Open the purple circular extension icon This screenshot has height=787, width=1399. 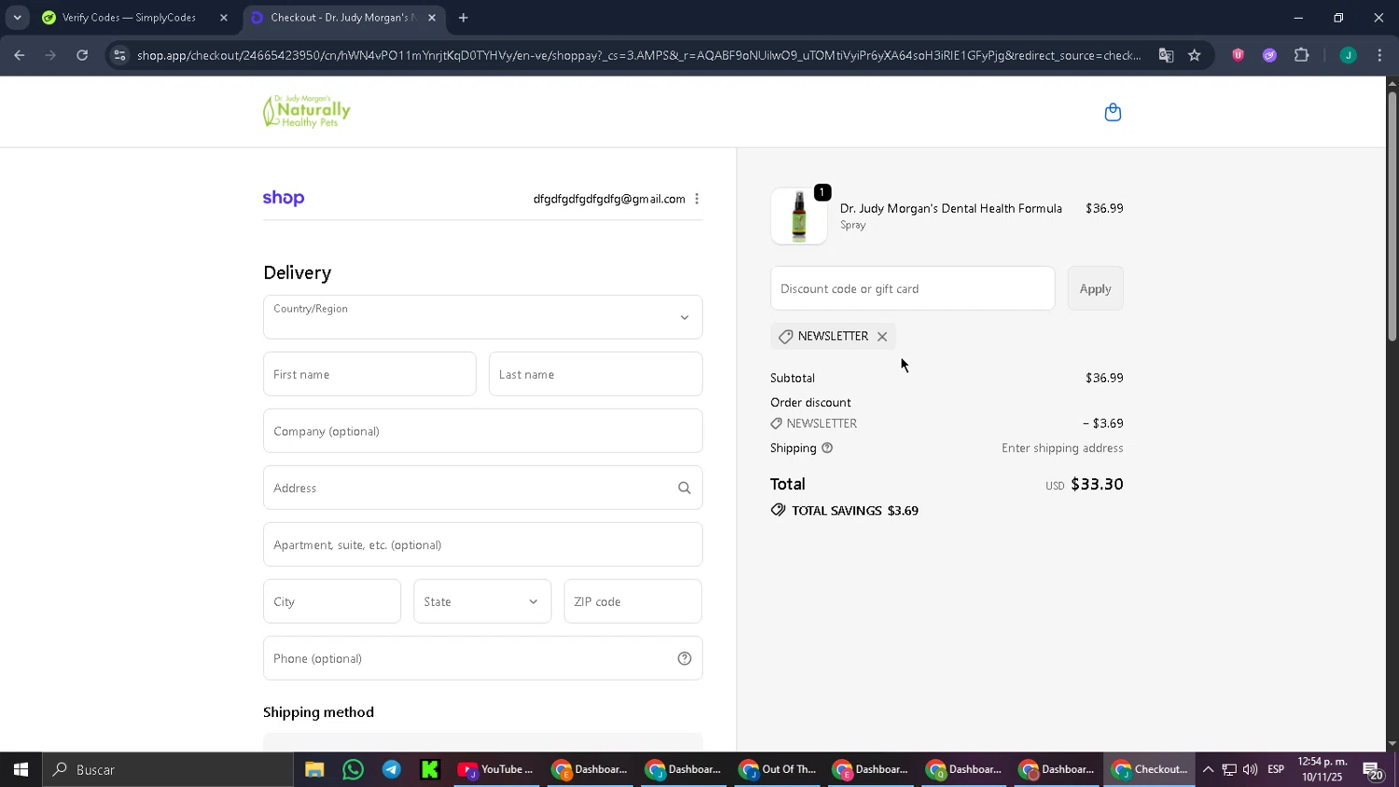[x=1269, y=55]
